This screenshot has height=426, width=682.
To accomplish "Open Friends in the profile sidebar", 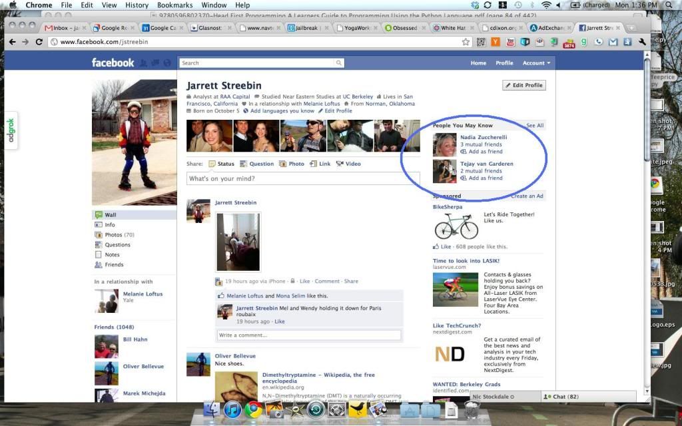I will tap(109, 265).
